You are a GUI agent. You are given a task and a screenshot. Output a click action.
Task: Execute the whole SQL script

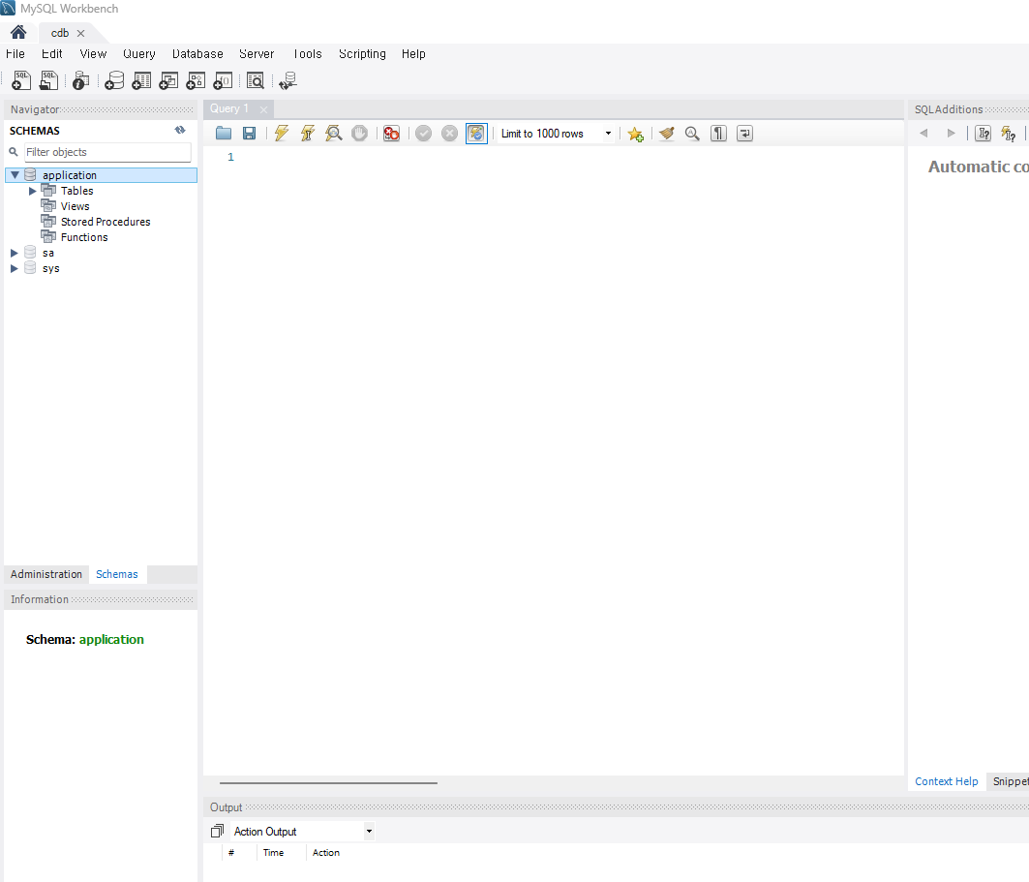coord(282,134)
